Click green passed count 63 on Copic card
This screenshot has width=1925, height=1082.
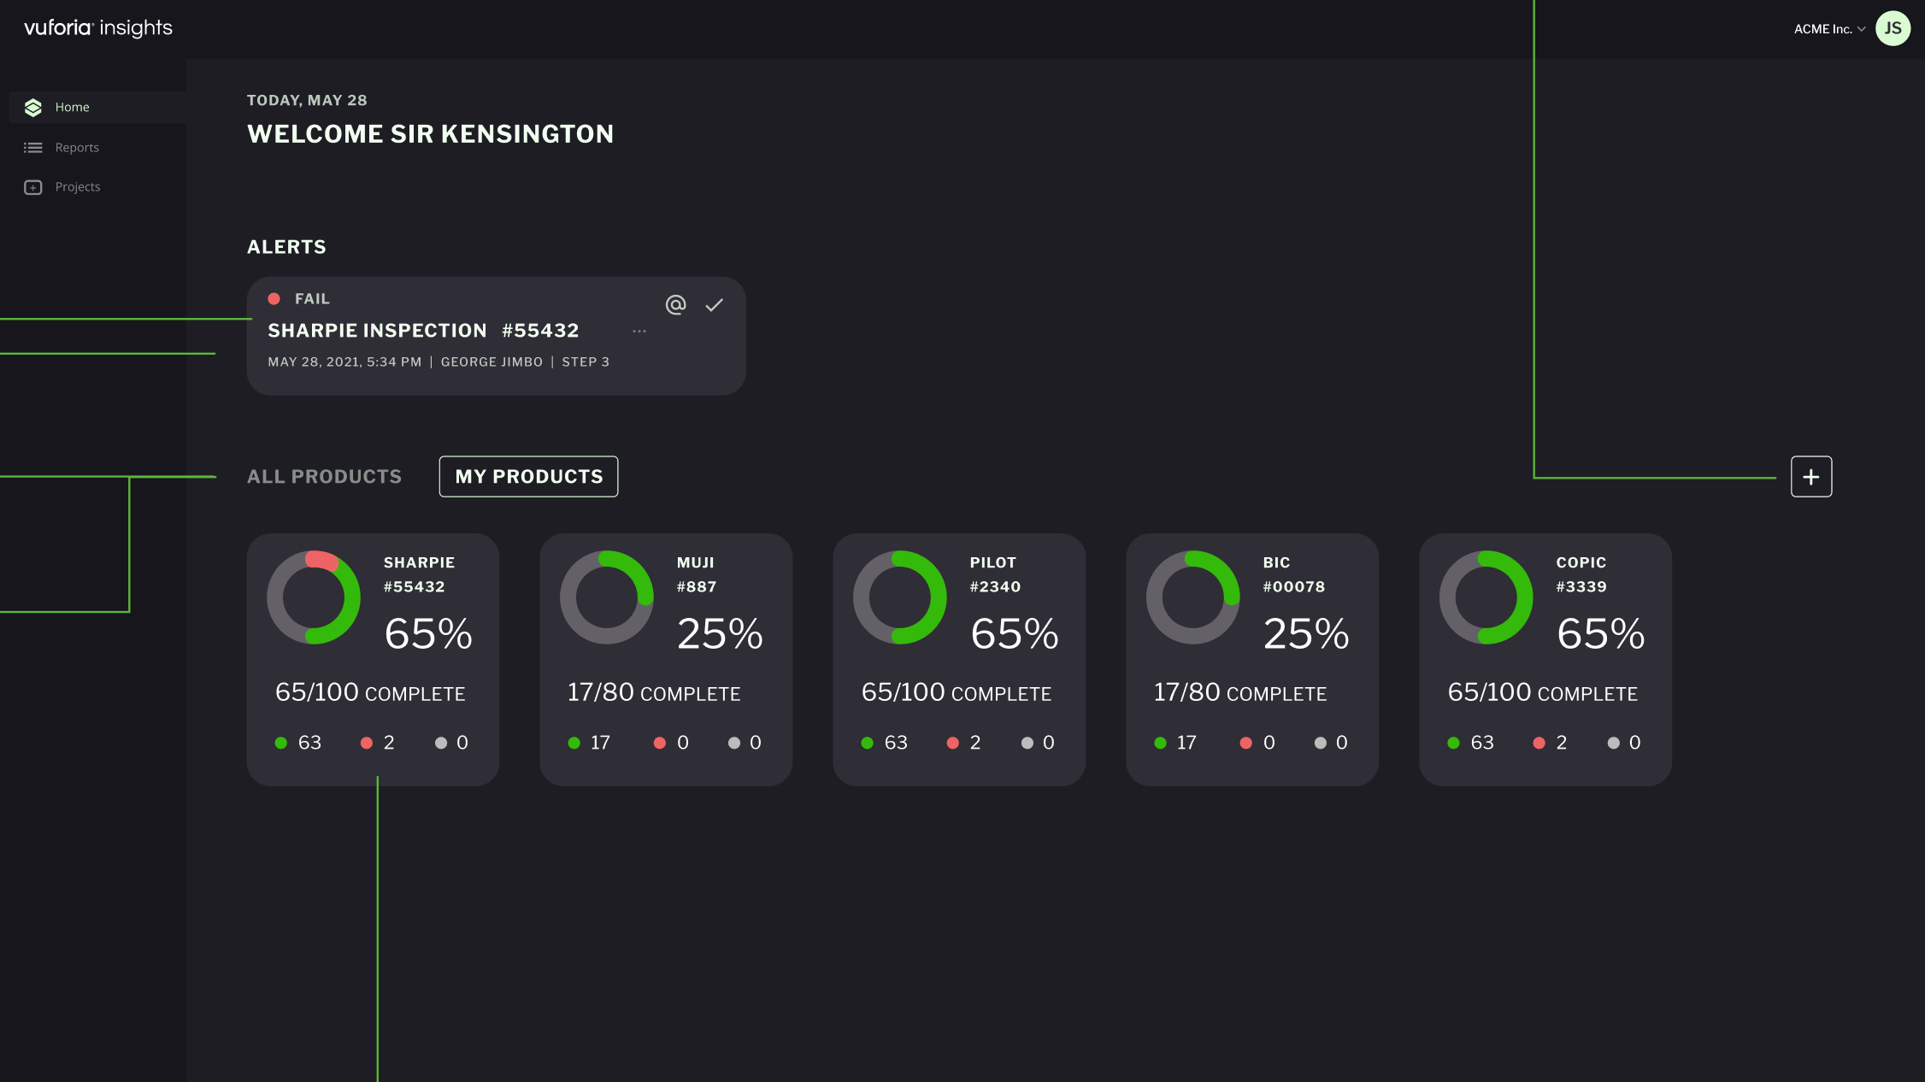1471,743
